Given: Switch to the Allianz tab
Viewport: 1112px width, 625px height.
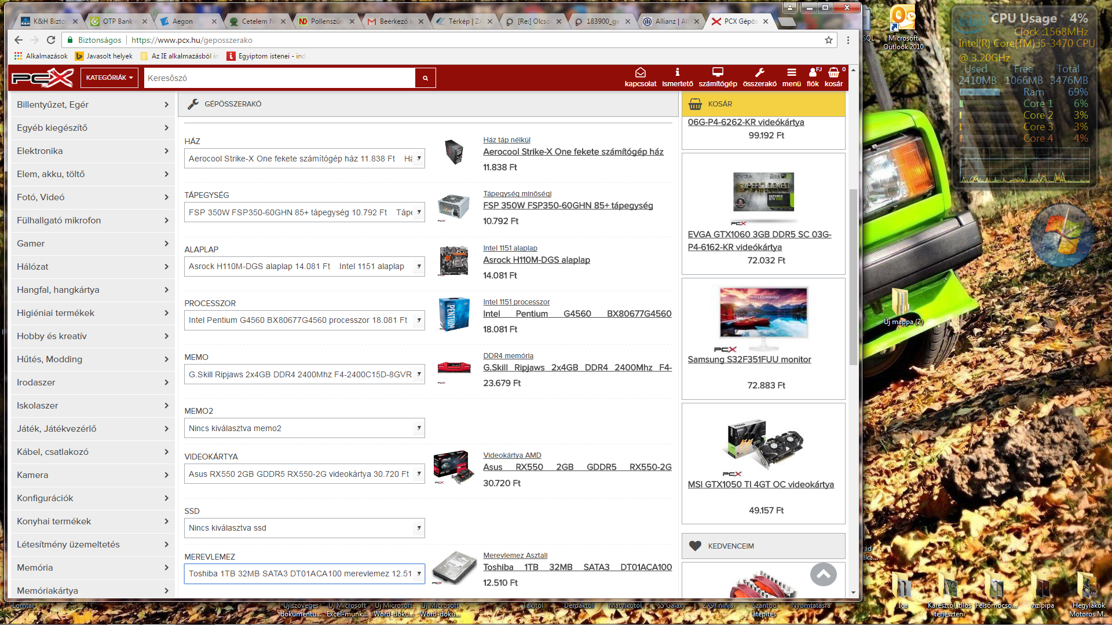Looking at the screenshot, I should [x=672, y=21].
